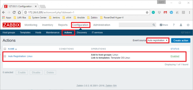
Task: Open the Inventory menu
Action: click(x=48, y=25)
